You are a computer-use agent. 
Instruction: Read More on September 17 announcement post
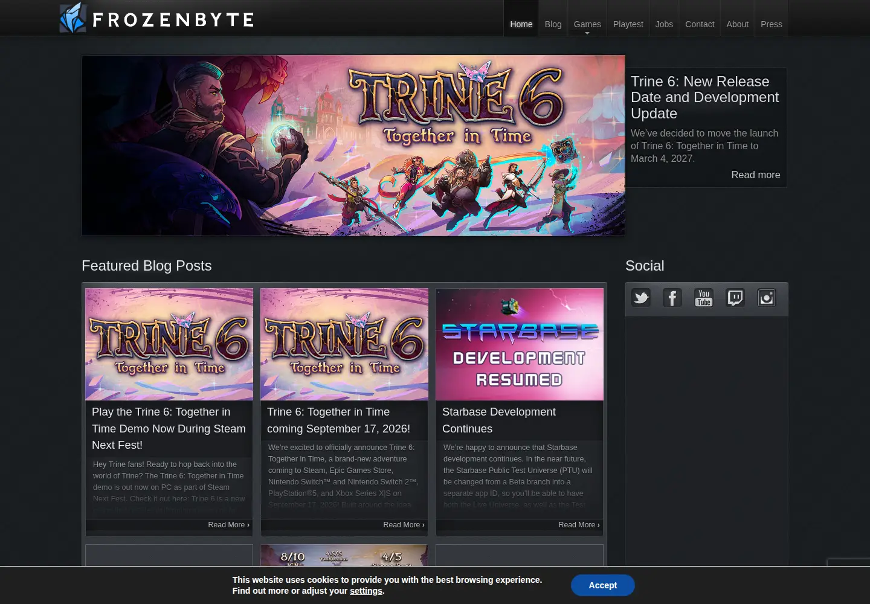tap(404, 525)
